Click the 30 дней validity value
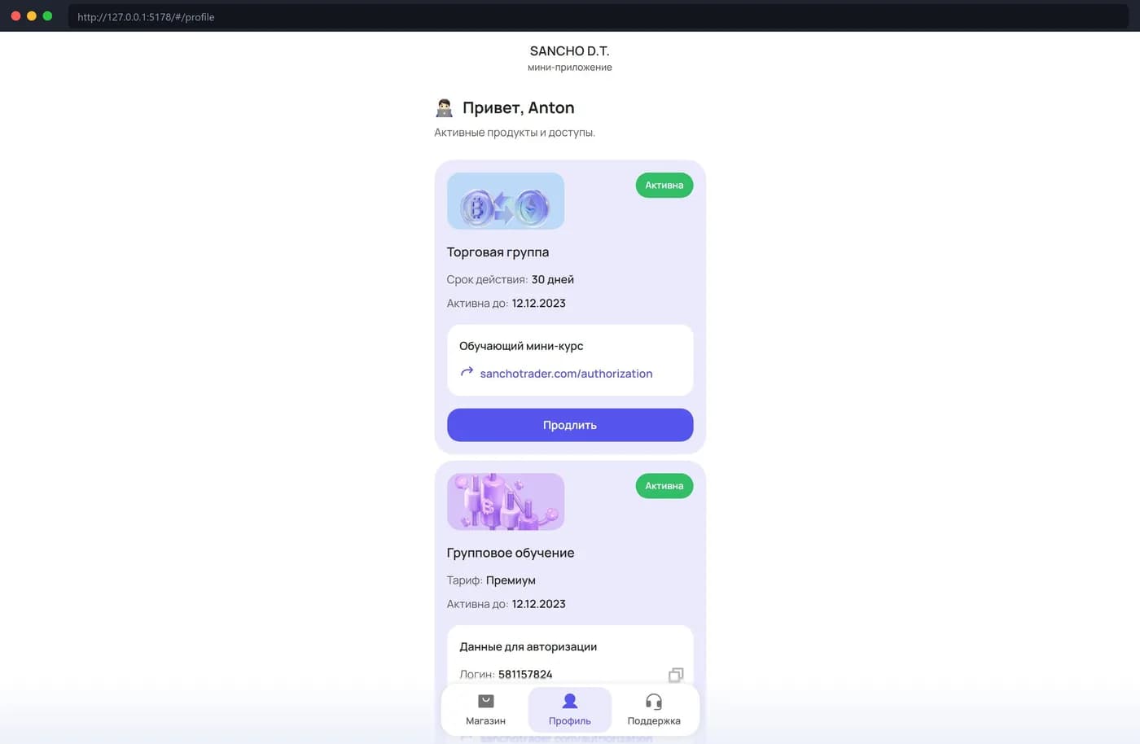 coord(553,279)
